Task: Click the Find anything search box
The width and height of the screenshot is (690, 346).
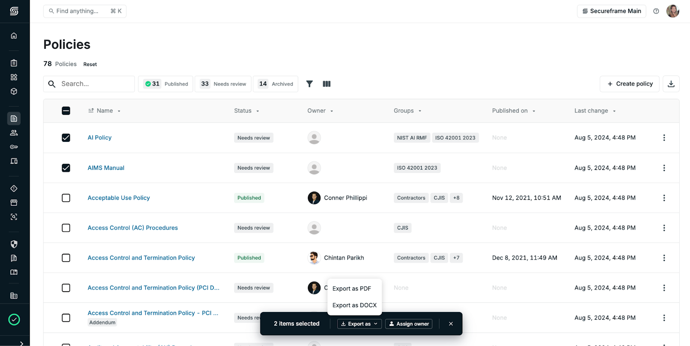Action: [85, 11]
